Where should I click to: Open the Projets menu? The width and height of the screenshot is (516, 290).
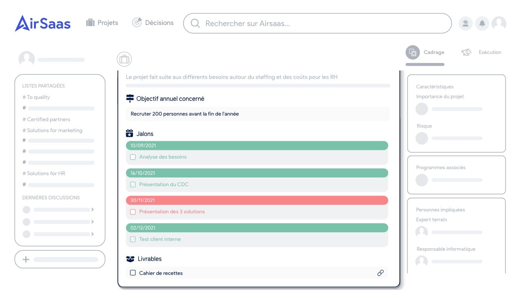tap(102, 23)
